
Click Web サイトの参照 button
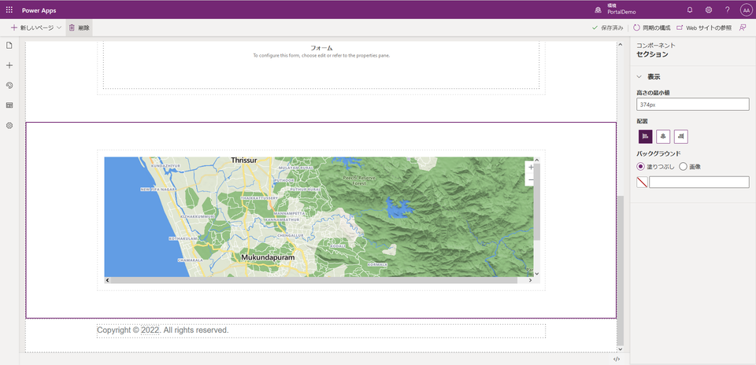tap(703, 28)
